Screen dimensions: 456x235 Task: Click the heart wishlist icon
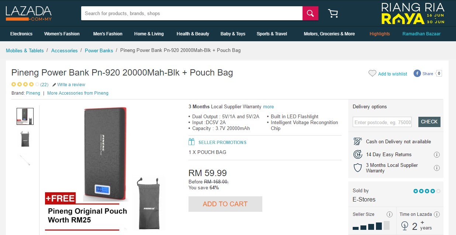372,74
